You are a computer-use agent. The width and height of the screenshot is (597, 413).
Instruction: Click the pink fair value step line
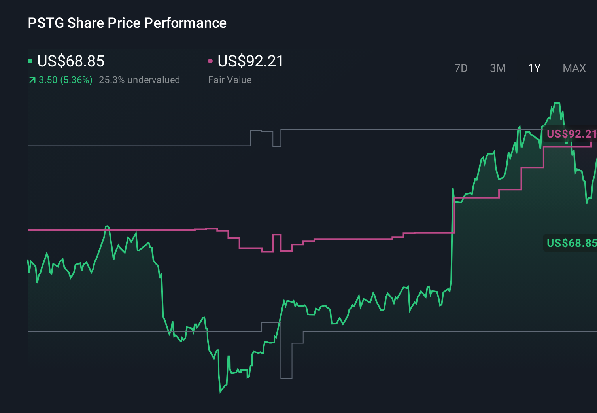[x=356, y=239]
